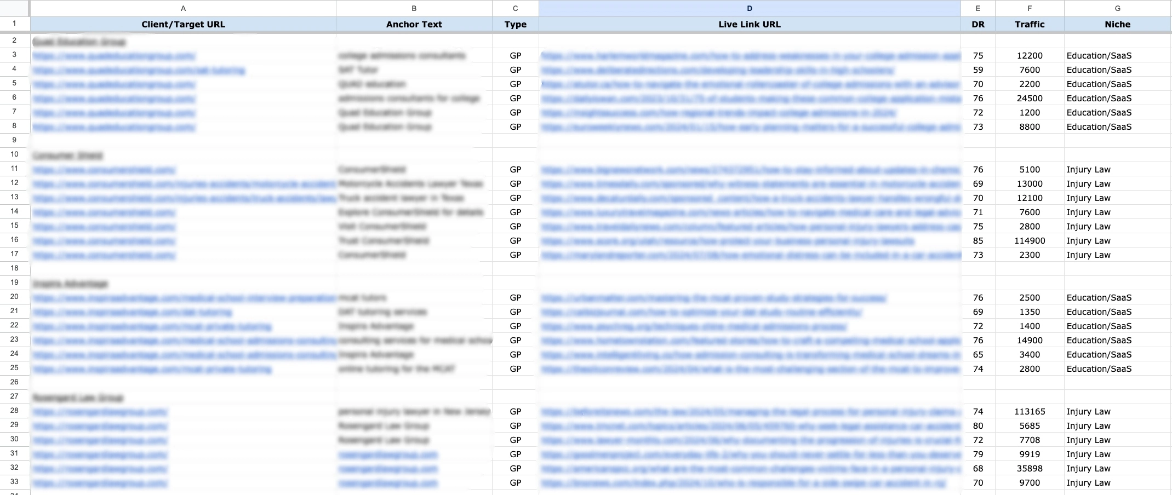This screenshot has width=1172, height=495.
Task: Select column E header
Action: click(978, 8)
